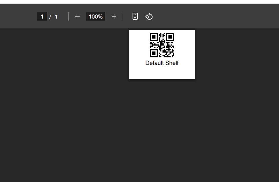The width and height of the screenshot is (279, 182).
Task: Click the rotate counterclockwise icon
Action: tap(149, 16)
